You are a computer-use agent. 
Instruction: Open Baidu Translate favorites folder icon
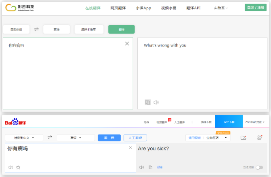[x=243, y=138]
